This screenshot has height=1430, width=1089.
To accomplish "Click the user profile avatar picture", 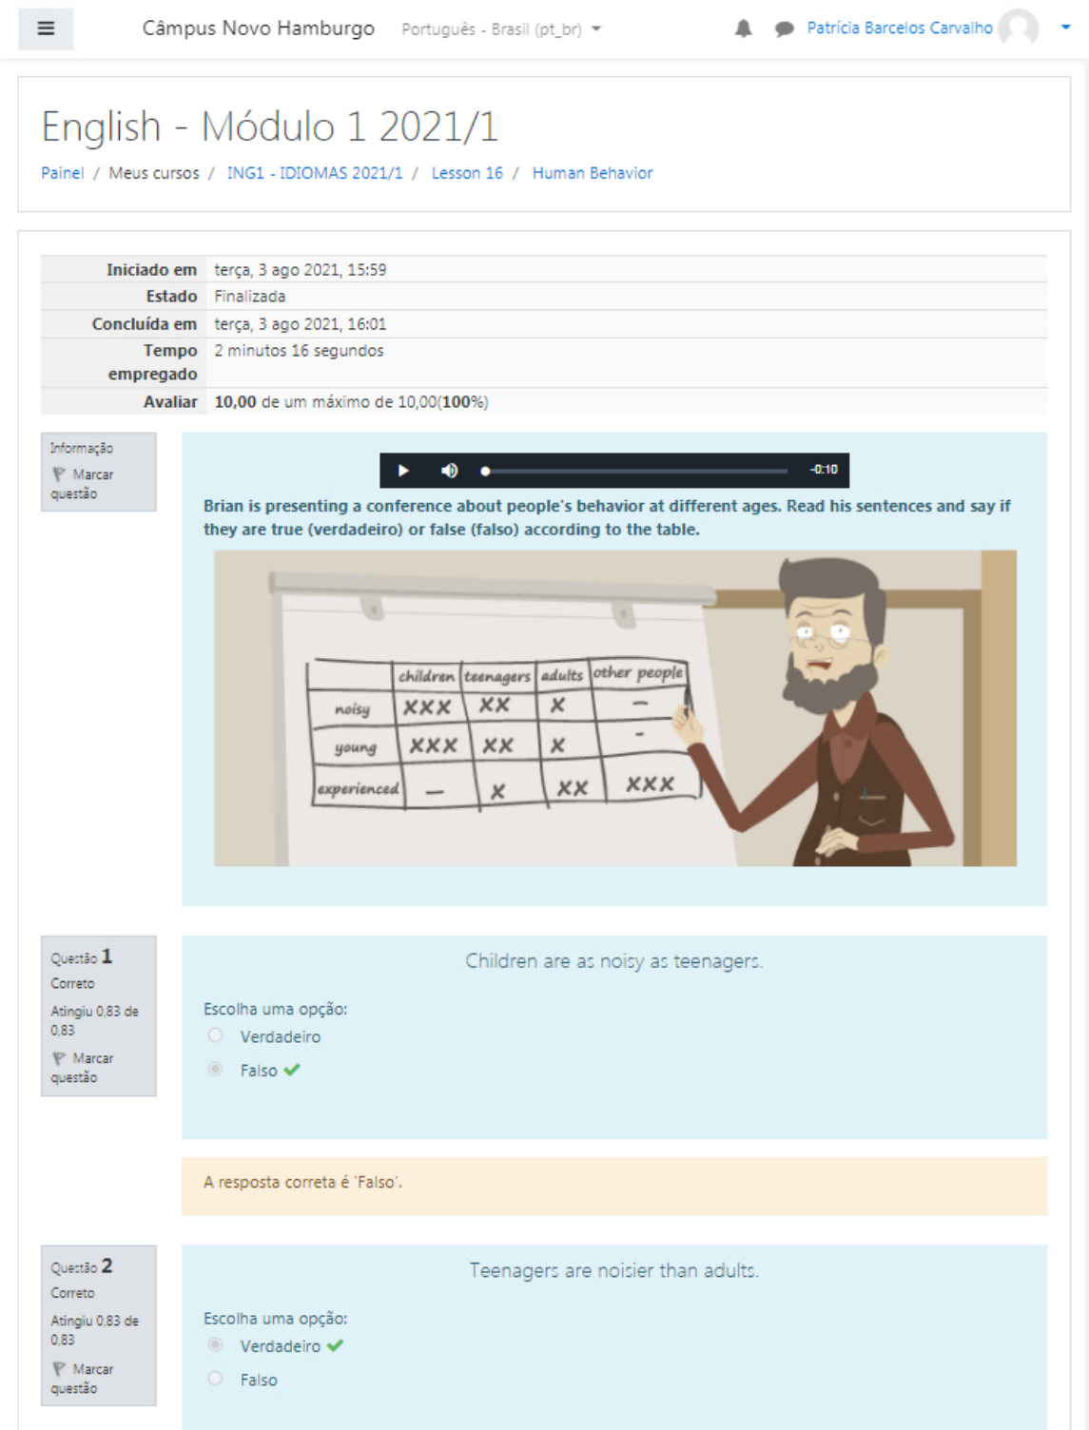I will (x=1019, y=28).
